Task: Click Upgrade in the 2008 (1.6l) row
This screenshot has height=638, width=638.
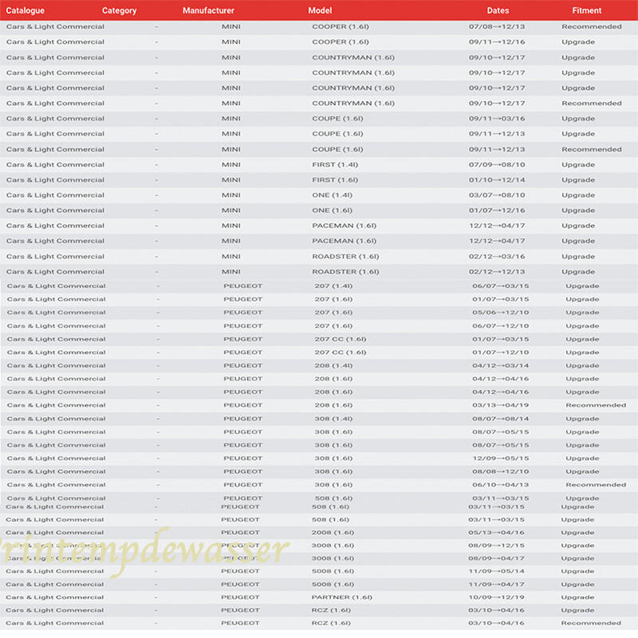Action: (x=577, y=533)
